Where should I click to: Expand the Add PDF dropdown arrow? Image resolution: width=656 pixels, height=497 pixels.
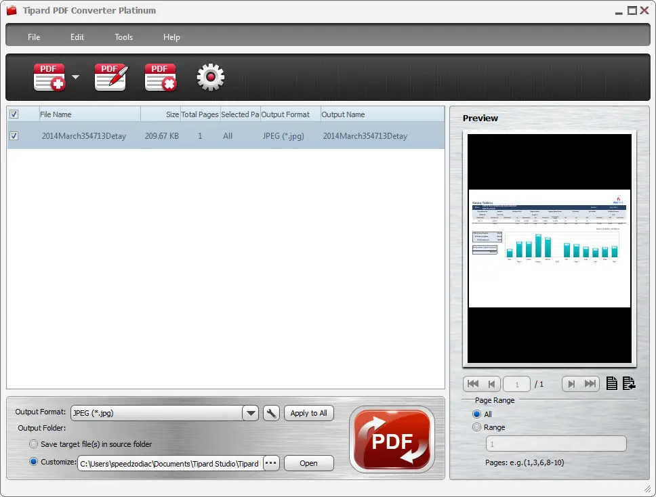click(75, 77)
